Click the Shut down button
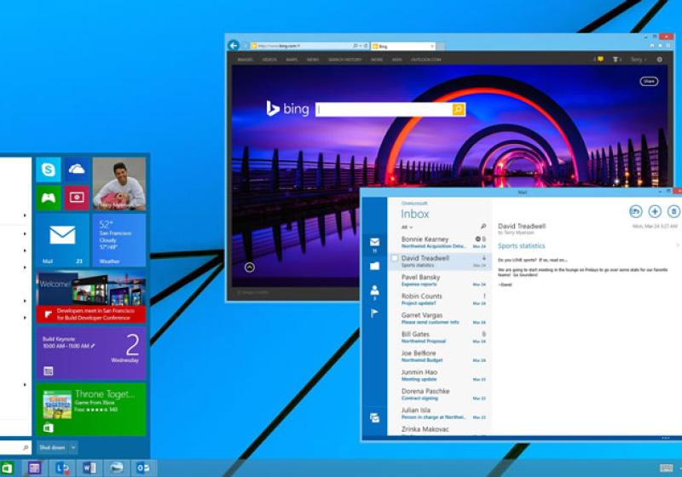The image size is (682, 477). pos(50,447)
